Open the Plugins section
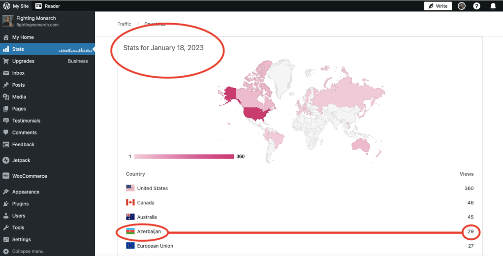The height and width of the screenshot is (256, 503). tap(21, 204)
